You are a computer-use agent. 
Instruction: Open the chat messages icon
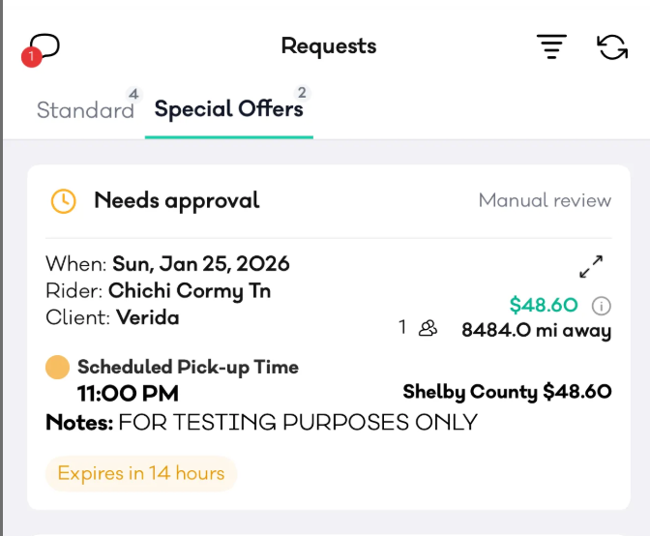click(x=44, y=45)
